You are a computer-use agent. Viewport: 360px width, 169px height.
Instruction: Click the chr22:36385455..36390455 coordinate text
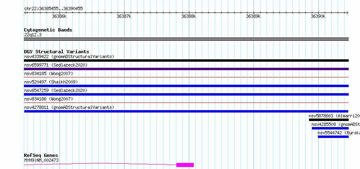click(53, 9)
